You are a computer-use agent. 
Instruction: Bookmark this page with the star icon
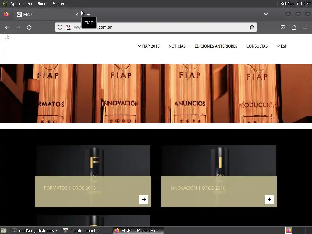(x=252, y=27)
